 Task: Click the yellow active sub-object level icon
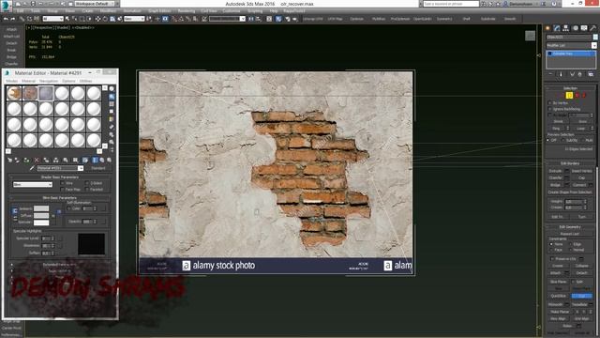coord(569,96)
